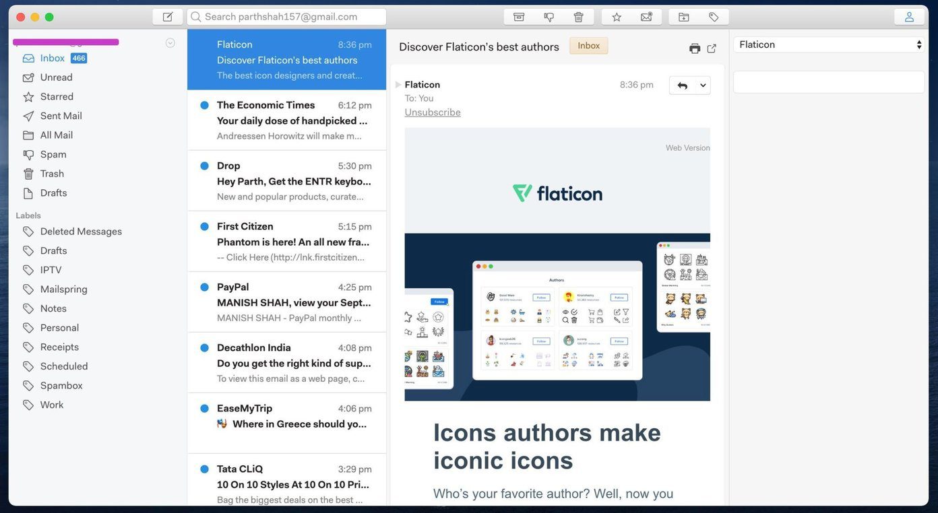938x513 pixels.
Task: Mark the email as unread with envelope icon
Action: [x=646, y=17]
